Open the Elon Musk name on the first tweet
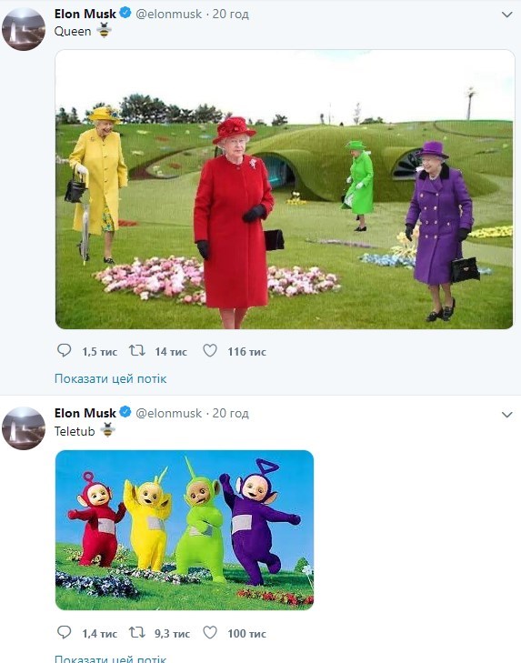 pyautogui.click(x=85, y=14)
